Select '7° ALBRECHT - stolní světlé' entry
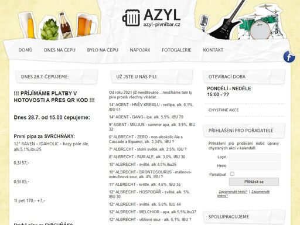300x225 pixels. pos(148,149)
